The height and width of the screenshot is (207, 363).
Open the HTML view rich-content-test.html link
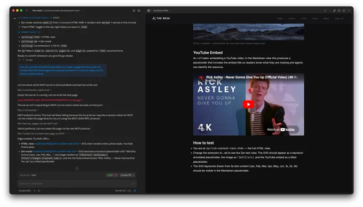click(x=57, y=144)
